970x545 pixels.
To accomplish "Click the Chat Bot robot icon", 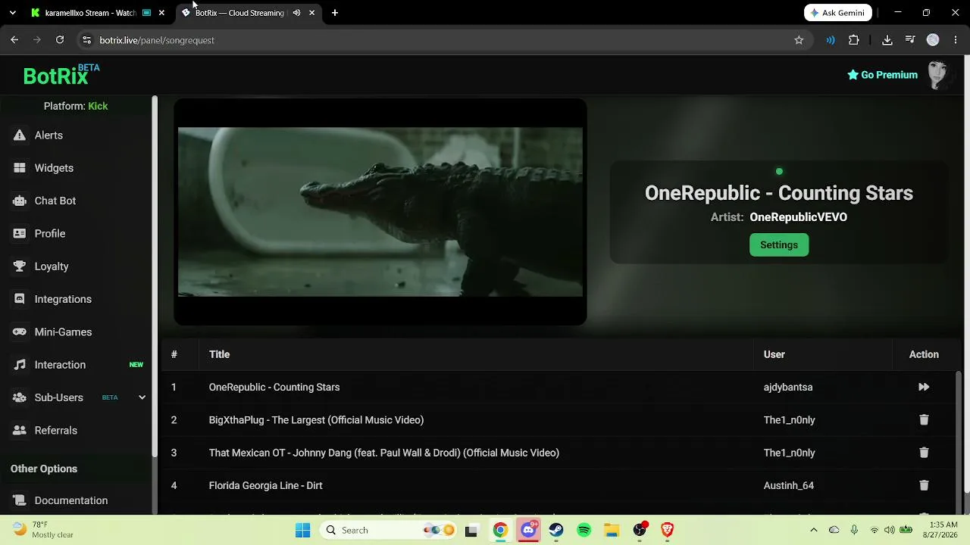I will pos(20,201).
